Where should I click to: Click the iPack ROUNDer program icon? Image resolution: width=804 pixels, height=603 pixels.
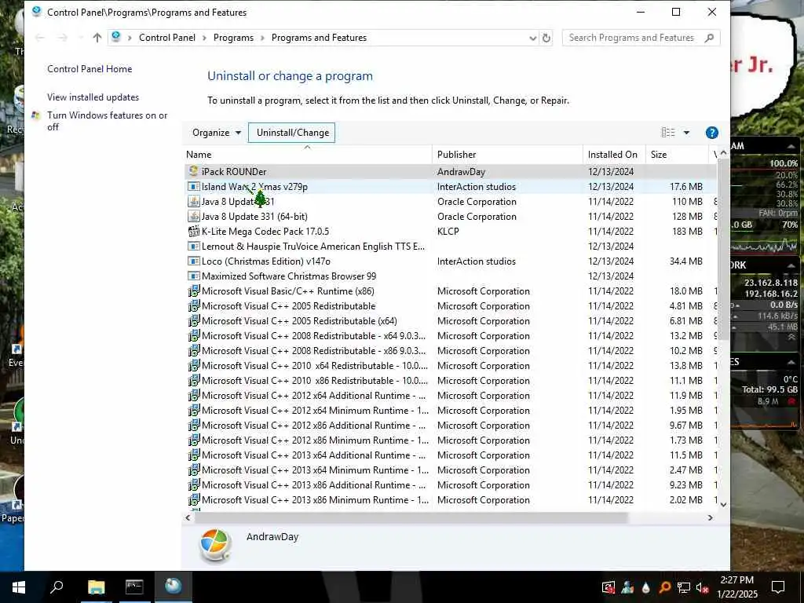tap(193, 171)
